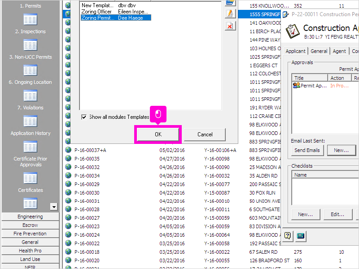Open the Fire Prevention module
359x269 pixels.
30,234
